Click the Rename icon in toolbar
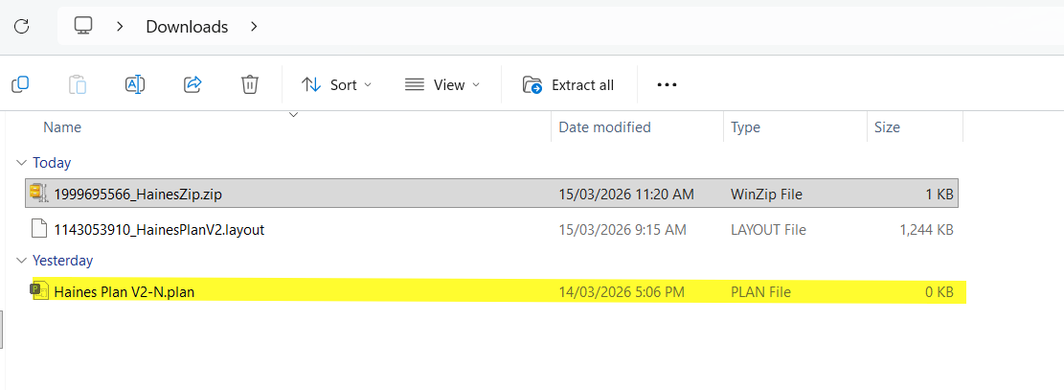Screen dimensions: 1064x390 135,84
